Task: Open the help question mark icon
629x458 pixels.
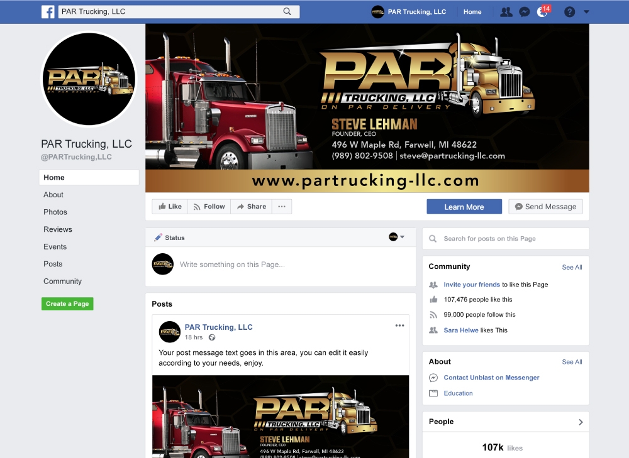Action: [569, 12]
